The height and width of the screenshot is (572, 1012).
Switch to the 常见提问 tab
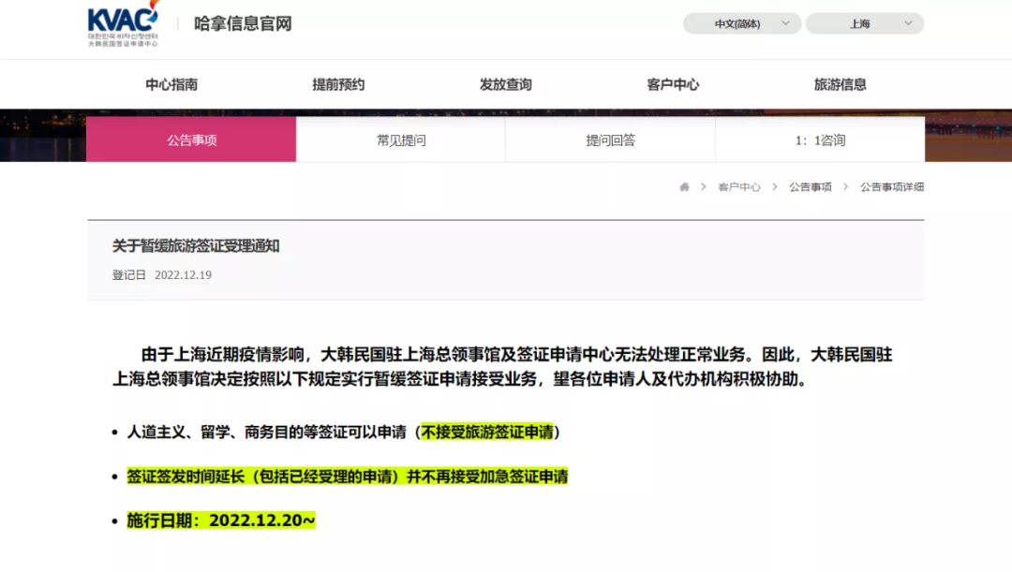click(x=400, y=139)
